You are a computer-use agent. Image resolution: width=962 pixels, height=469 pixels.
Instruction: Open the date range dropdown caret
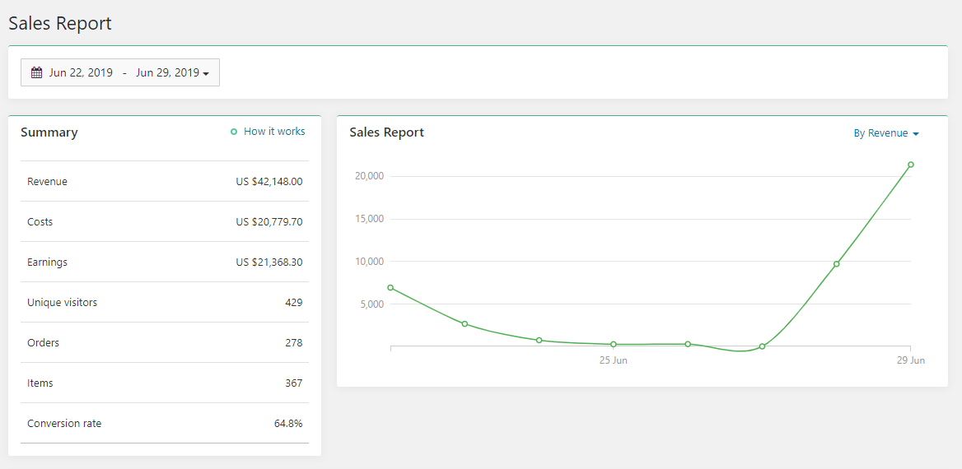(205, 73)
